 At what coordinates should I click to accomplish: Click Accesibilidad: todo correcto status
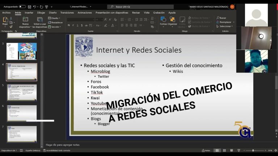pyautogui.click(x=57, y=151)
